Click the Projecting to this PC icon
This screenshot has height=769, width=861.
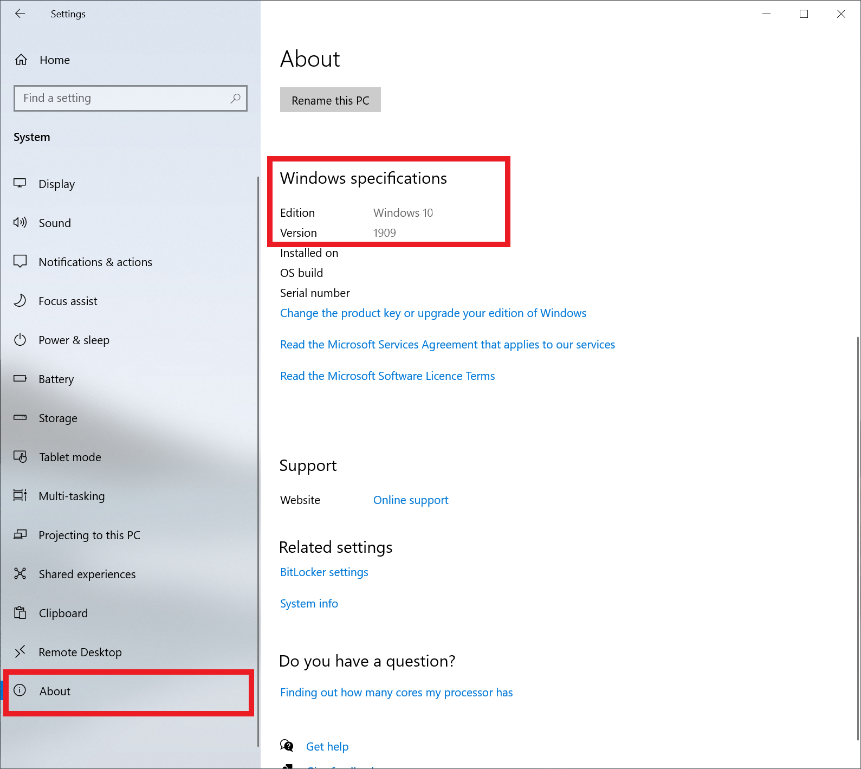pos(20,535)
